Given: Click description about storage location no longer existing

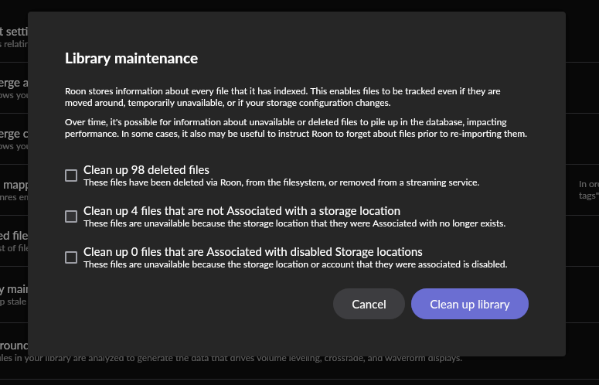Looking at the screenshot, I should (294, 223).
